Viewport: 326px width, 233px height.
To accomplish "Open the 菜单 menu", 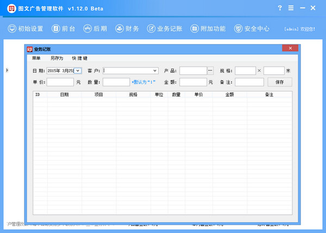I will tap(36, 58).
